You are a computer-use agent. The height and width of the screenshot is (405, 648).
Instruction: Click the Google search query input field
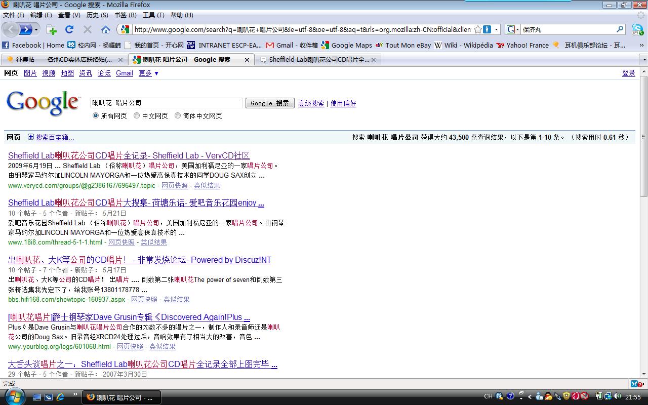point(167,103)
